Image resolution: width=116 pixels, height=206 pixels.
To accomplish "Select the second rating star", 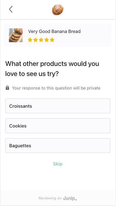I will [x=36, y=40].
